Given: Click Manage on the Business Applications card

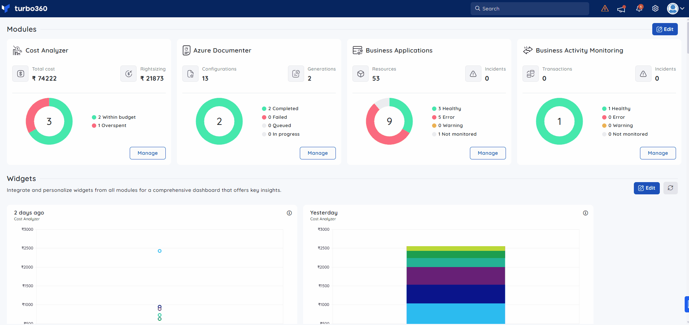Looking at the screenshot, I should tap(488, 153).
